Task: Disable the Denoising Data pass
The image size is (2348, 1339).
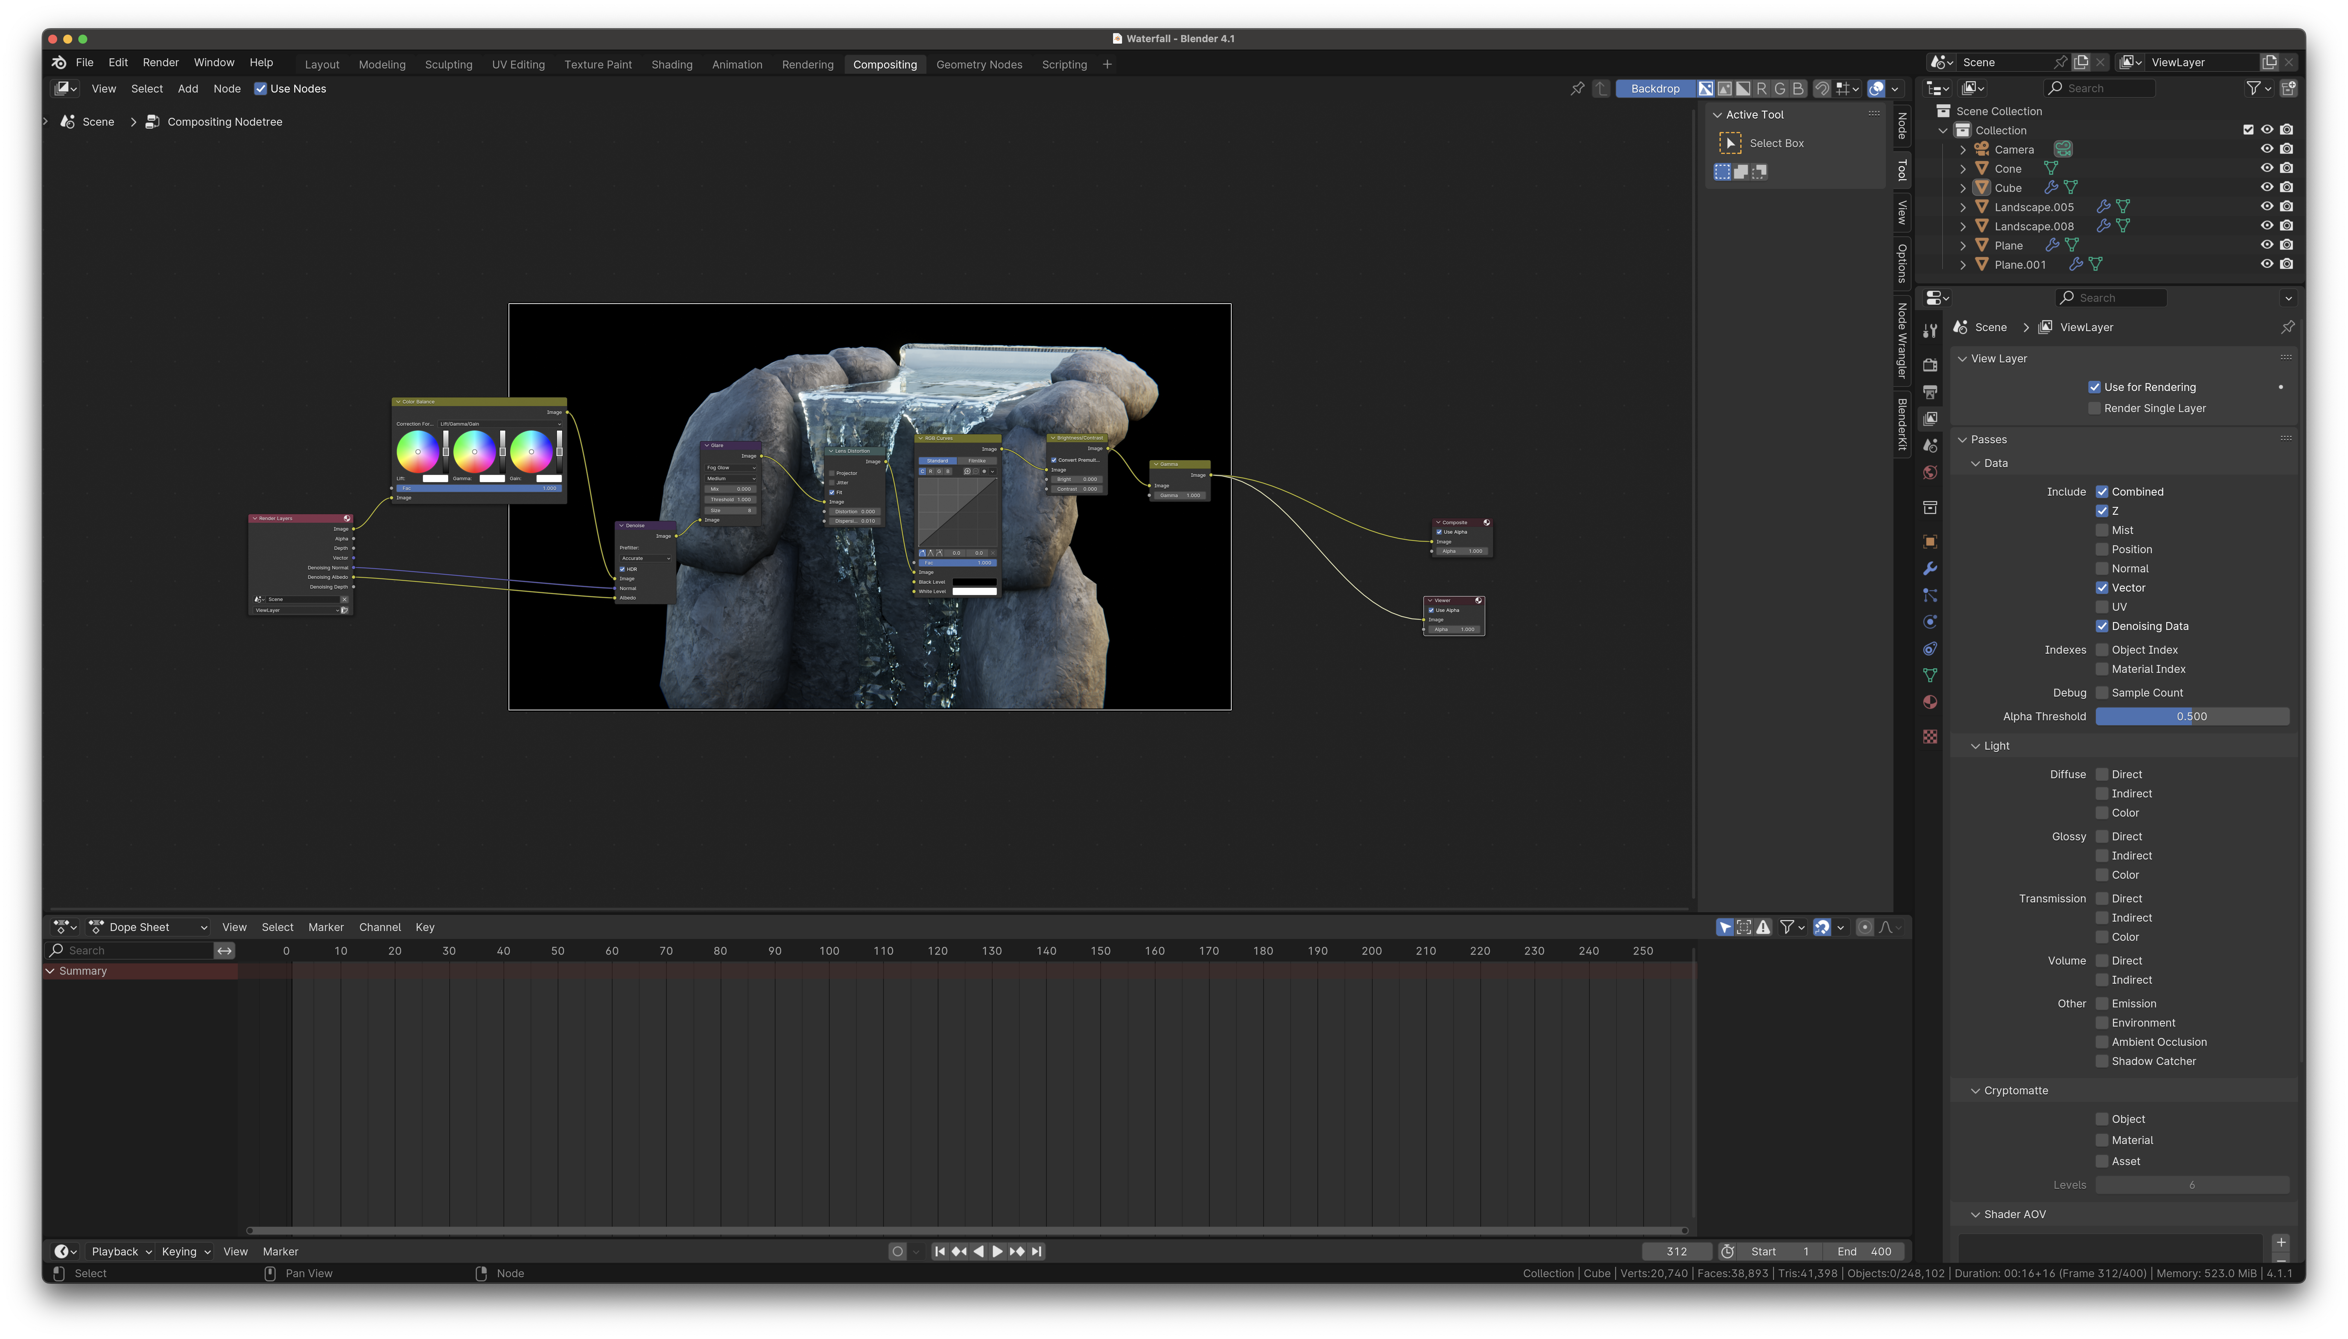Action: (2102, 626)
